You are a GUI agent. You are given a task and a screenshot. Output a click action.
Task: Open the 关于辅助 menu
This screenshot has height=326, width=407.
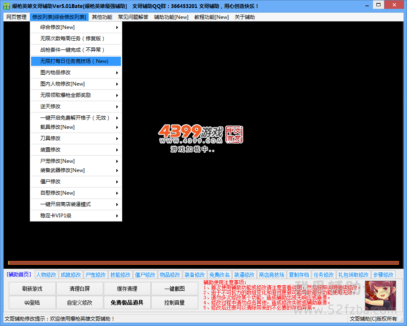pyautogui.click(x=245, y=17)
